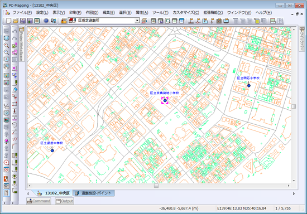
Task: Select the pink pin marker tool
Action: point(7,142)
